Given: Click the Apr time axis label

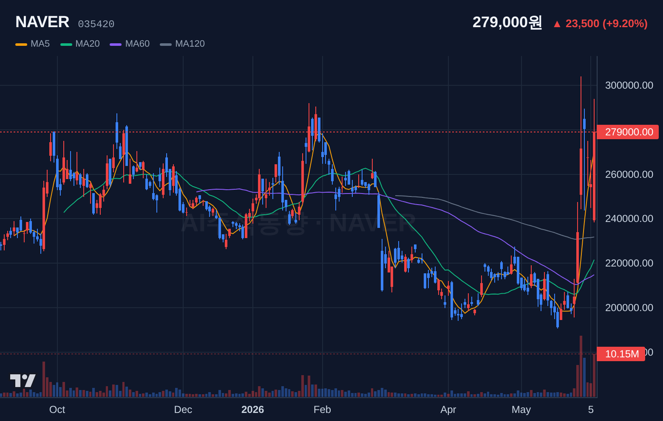Looking at the screenshot, I should pyautogui.click(x=448, y=410).
